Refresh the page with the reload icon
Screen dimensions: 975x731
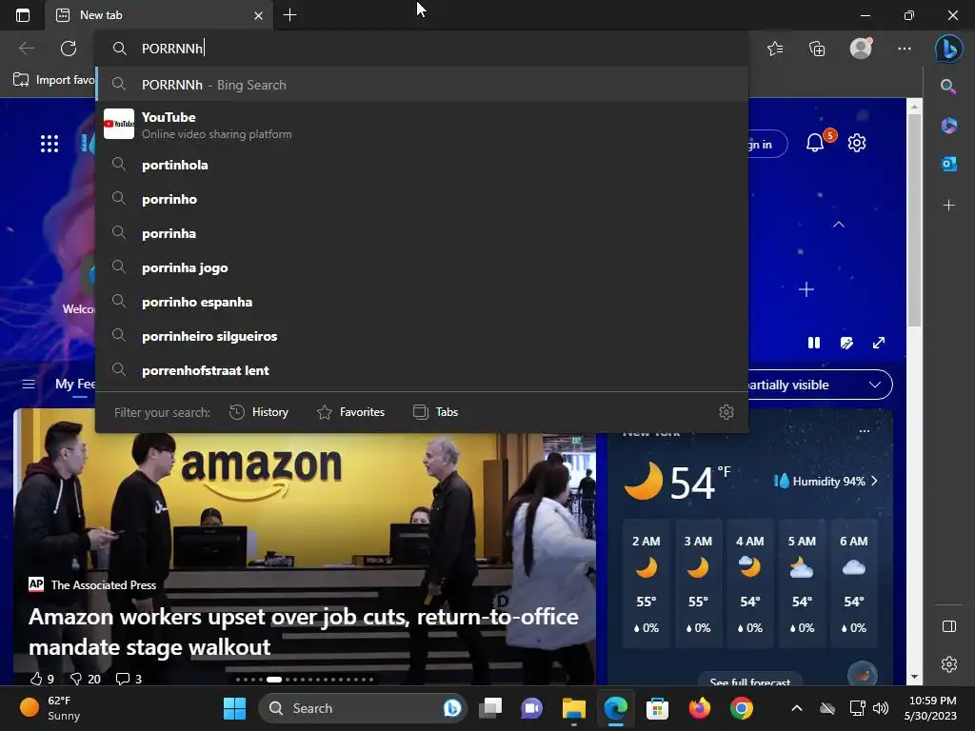[x=69, y=48]
